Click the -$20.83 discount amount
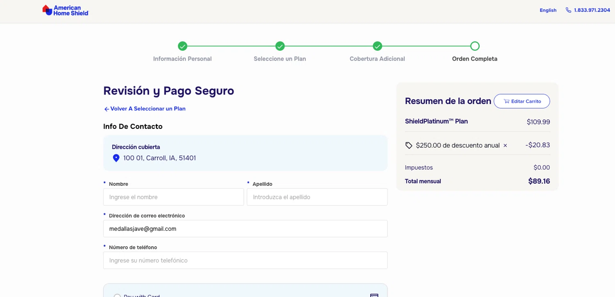Screen dimensions: 615x297 (x=538, y=145)
